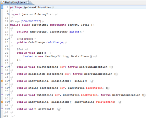146x118 pixels.
Task: Click the delete method name
Action: coord(42,67)
